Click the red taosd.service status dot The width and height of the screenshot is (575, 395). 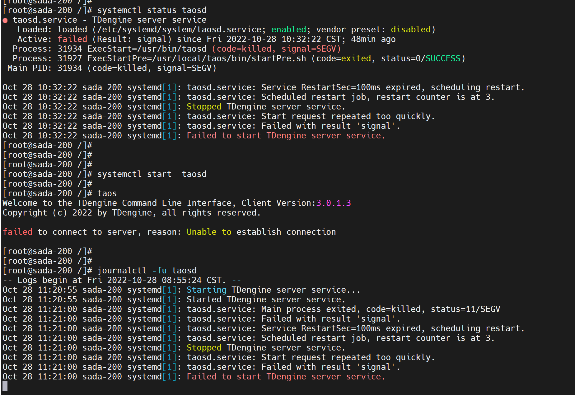(x=5, y=20)
